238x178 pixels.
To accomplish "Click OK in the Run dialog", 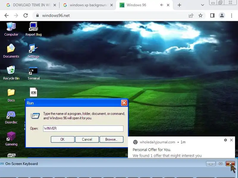I will coord(62,139).
